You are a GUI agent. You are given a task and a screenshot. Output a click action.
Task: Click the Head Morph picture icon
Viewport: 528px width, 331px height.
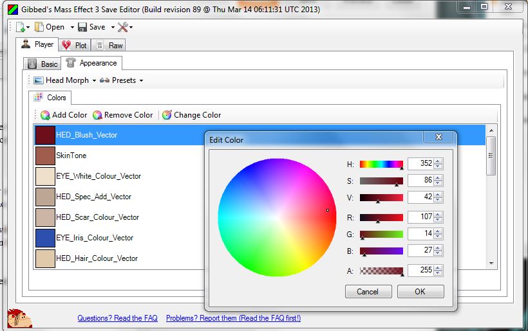(39, 80)
